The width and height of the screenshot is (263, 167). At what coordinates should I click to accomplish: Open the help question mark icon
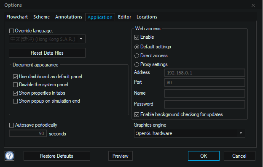click(9, 156)
